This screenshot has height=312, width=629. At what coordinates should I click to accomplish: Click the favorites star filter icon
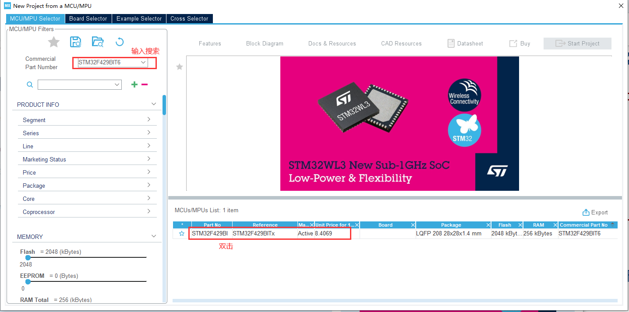(53, 42)
